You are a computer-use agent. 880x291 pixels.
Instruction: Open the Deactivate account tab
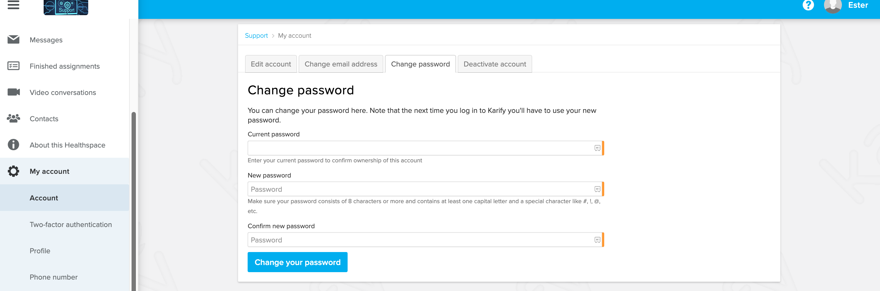(494, 64)
